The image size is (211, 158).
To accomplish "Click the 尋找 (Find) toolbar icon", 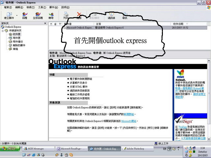I will 125,15.
